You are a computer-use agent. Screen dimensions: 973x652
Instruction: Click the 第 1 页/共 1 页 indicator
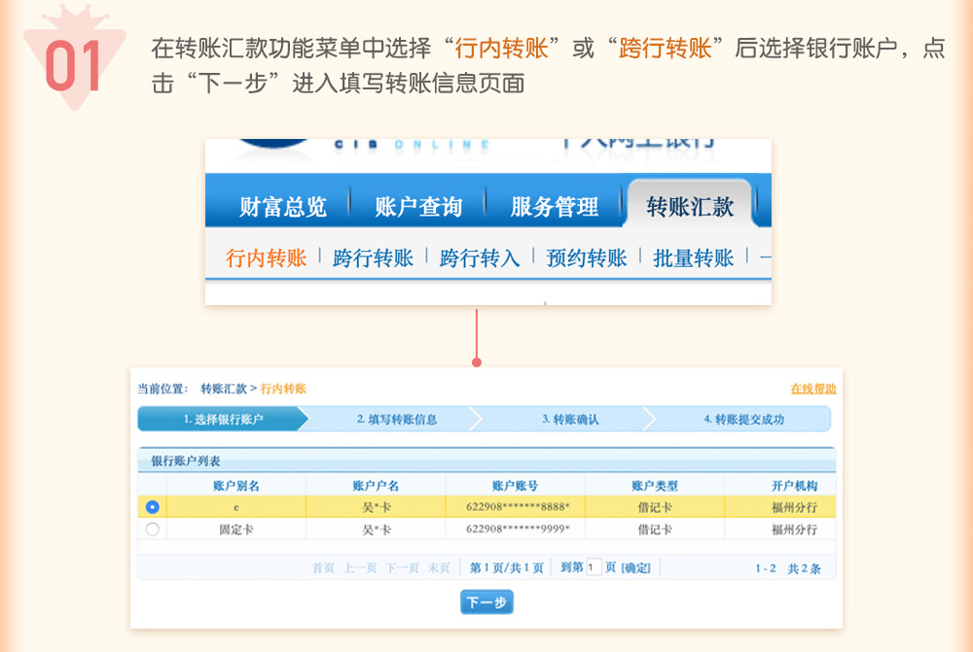pyautogui.click(x=506, y=567)
